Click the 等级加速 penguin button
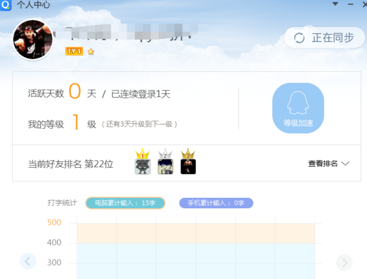 [x=298, y=108]
